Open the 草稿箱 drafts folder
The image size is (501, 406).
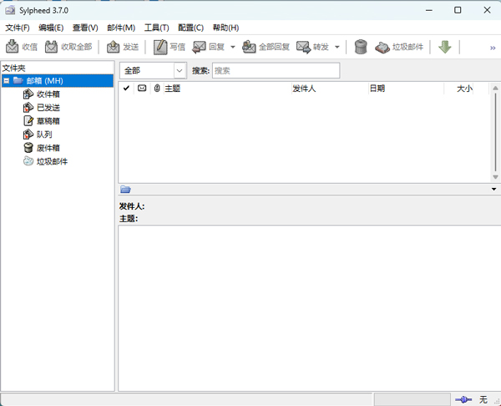[41, 121]
